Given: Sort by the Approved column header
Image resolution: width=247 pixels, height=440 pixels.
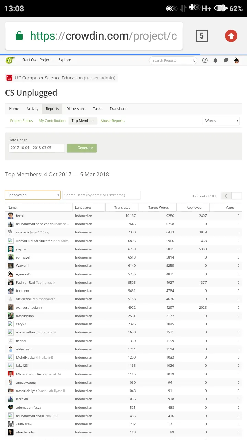Looking at the screenshot, I should pyautogui.click(x=193, y=207).
